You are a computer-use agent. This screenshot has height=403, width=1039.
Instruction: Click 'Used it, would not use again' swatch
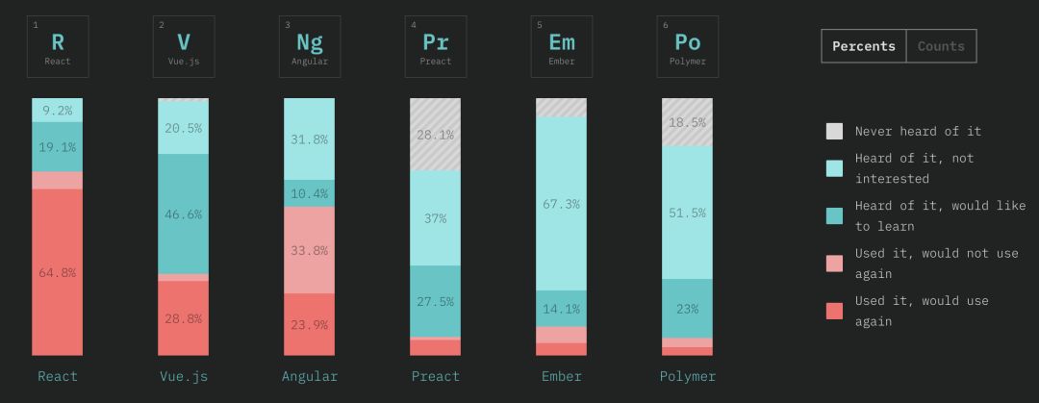tap(835, 264)
